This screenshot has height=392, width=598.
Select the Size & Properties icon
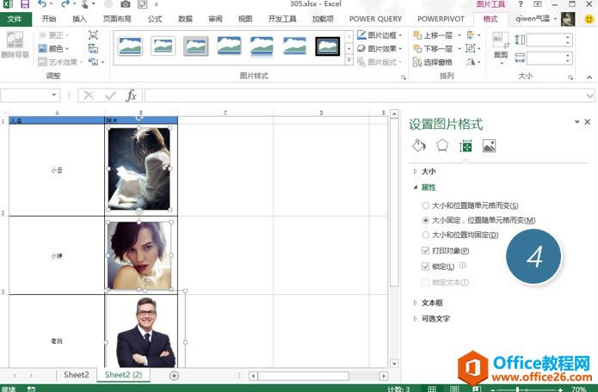click(465, 145)
